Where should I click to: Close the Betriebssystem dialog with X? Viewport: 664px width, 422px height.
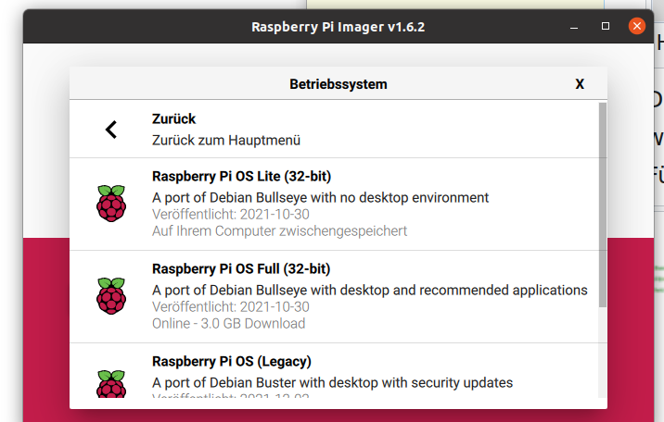(x=580, y=84)
